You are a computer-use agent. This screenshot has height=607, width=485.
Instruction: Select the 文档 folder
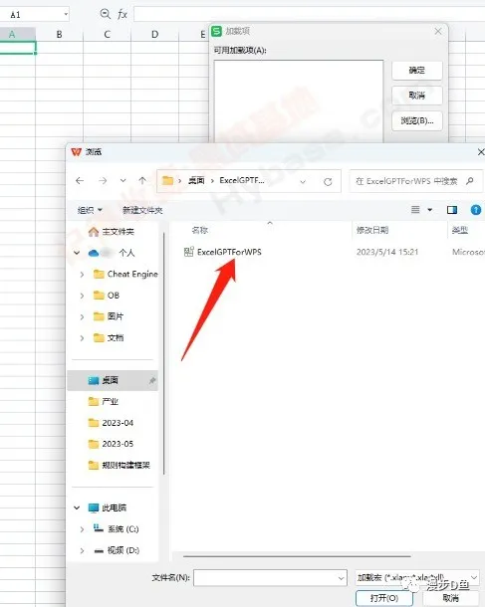pyautogui.click(x=109, y=338)
